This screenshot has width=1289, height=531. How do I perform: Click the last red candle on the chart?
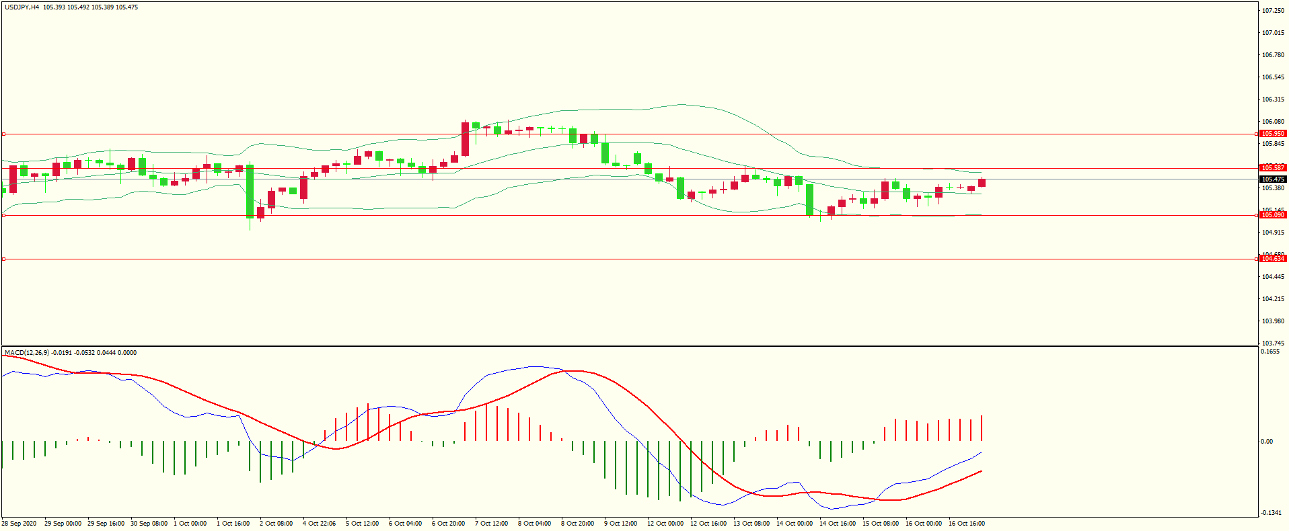pyautogui.click(x=982, y=183)
